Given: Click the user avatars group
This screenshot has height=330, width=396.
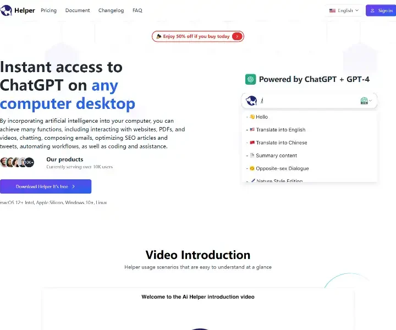Looking at the screenshot, I should point(17,162).
